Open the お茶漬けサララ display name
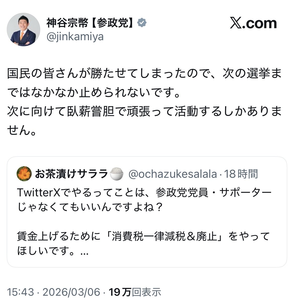 pyautogui.click(x=71, y=174)
